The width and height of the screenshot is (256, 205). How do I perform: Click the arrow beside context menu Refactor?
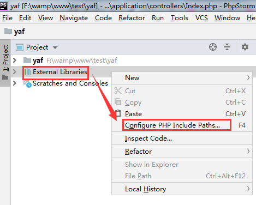tap(248, 152)
